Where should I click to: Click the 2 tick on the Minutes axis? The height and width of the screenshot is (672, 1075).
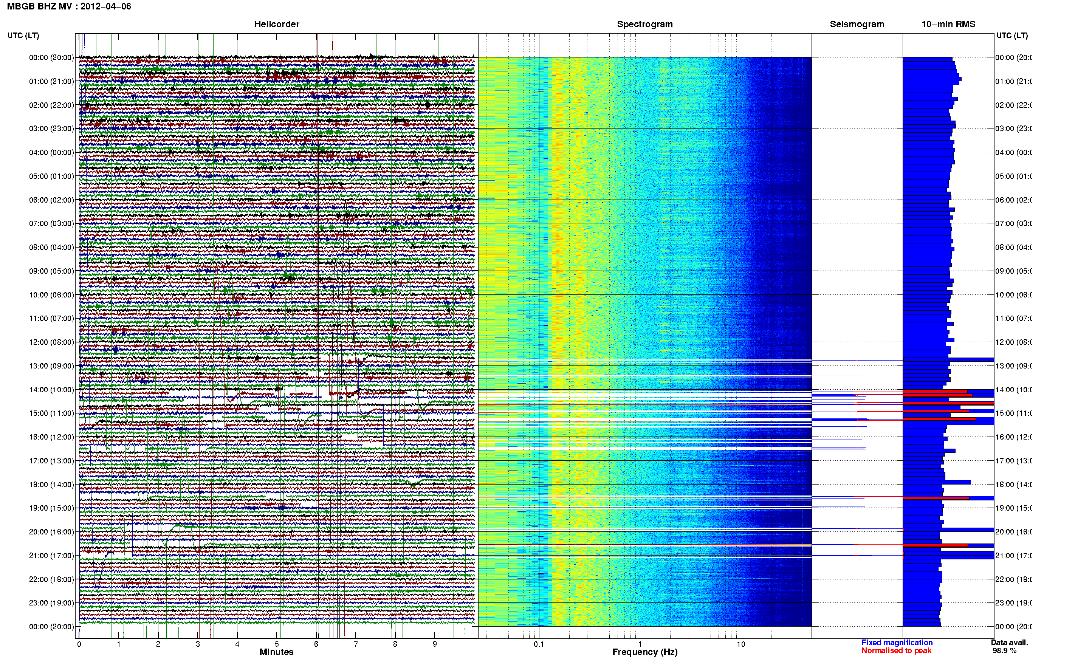click(158, 644)
